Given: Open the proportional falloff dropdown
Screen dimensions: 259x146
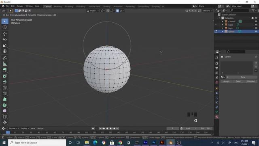Looking at the screenshot, I should (x=122, y=11).
